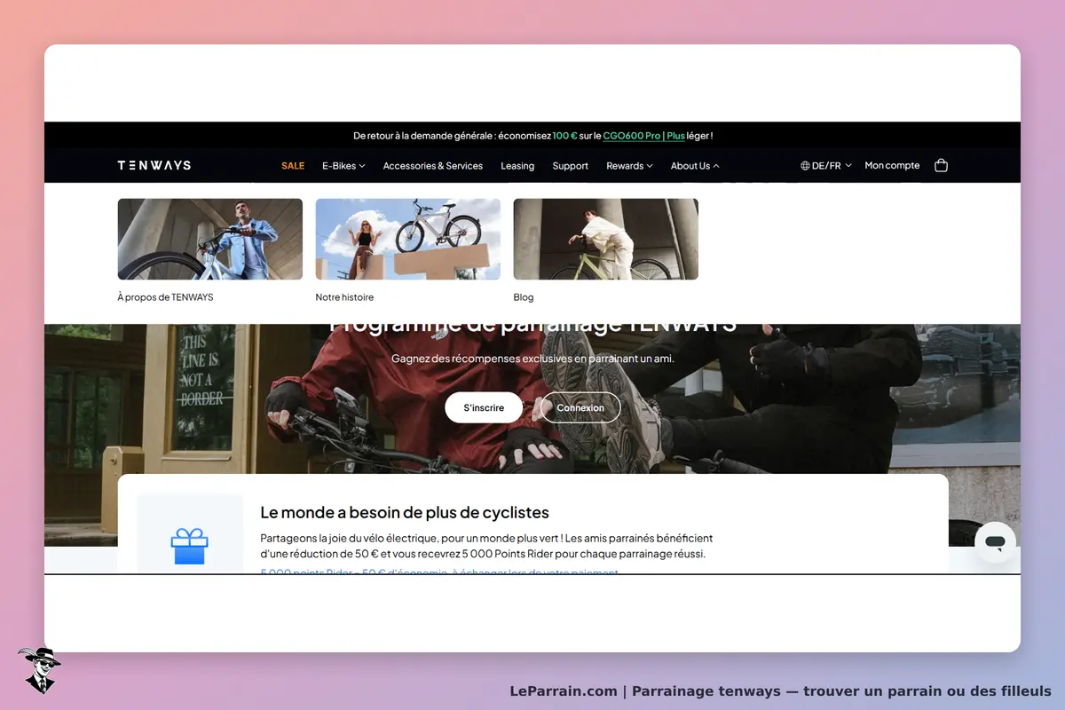Open the SALE menu item
This screenshot has width=1065, height=710.
tap(293, 166)
